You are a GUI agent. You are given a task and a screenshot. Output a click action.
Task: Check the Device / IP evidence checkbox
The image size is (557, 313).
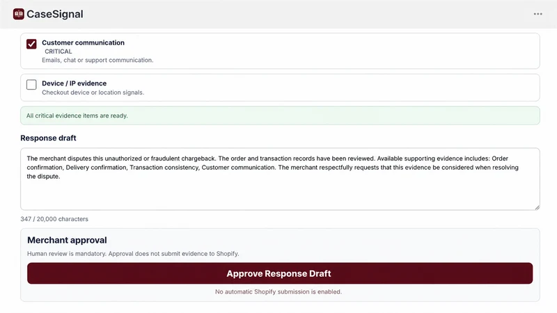pyautogui.click(x=31, y=84)
